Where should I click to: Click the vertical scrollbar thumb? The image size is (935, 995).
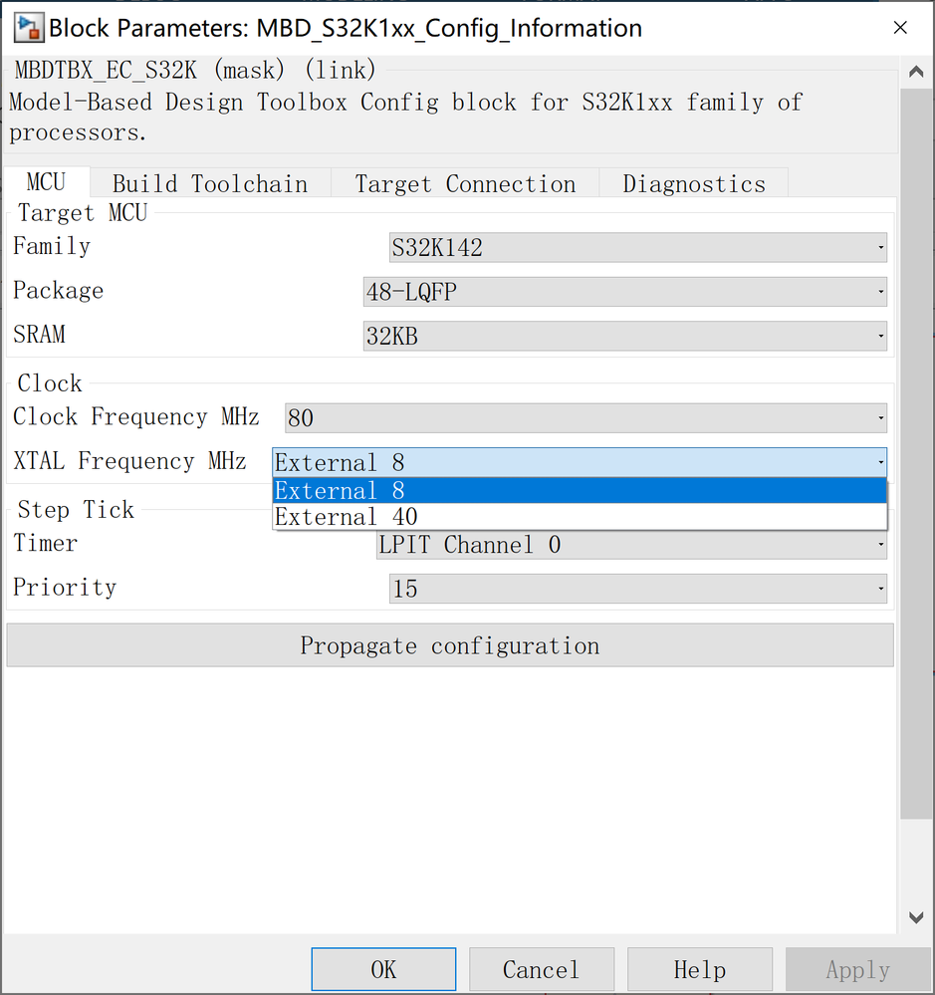(x=916, y=454)
